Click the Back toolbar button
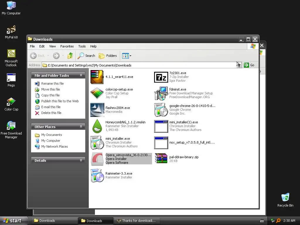 pos(37,56)
